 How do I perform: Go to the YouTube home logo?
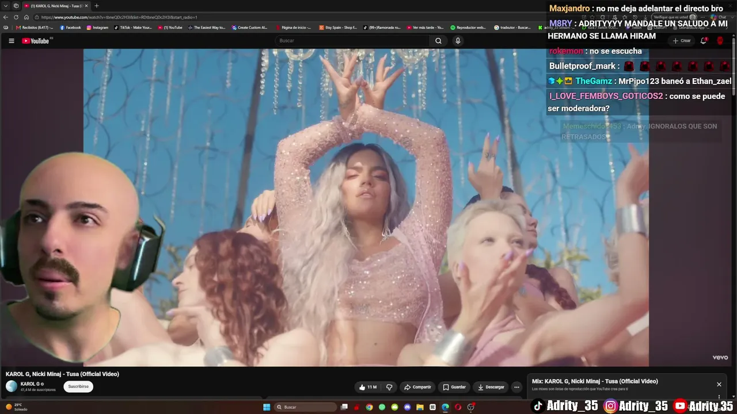click(x=36, y=41)
